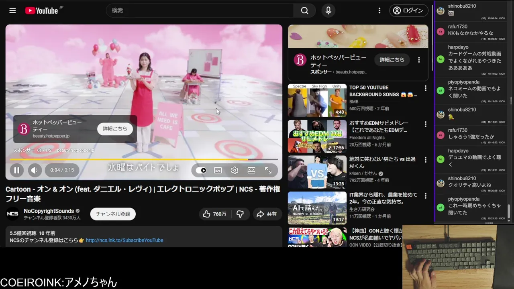Open the 【神曲】GONと聴く video thumbnail

pyautogui.click(x=317, y=237)
